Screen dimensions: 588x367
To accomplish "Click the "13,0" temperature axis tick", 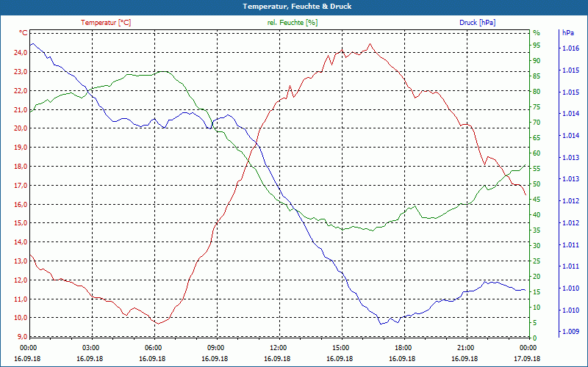I will coord(21,261).
